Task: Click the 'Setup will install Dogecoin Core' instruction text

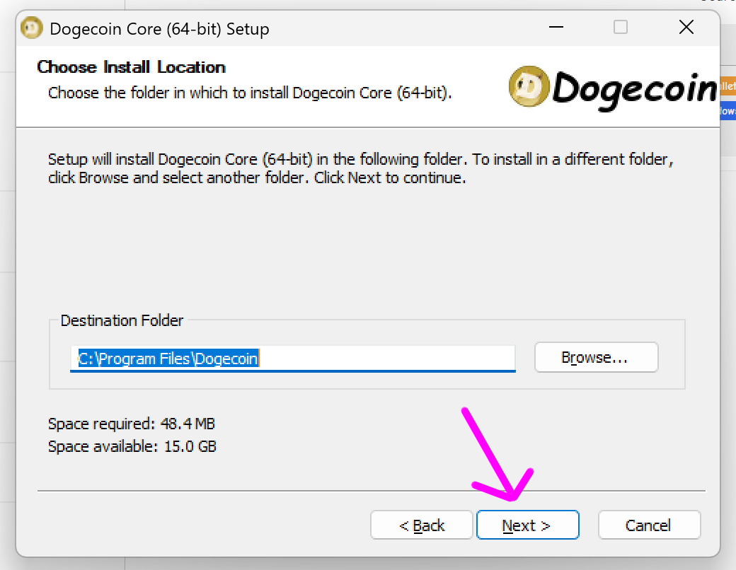Action: (x=360, y=168)
